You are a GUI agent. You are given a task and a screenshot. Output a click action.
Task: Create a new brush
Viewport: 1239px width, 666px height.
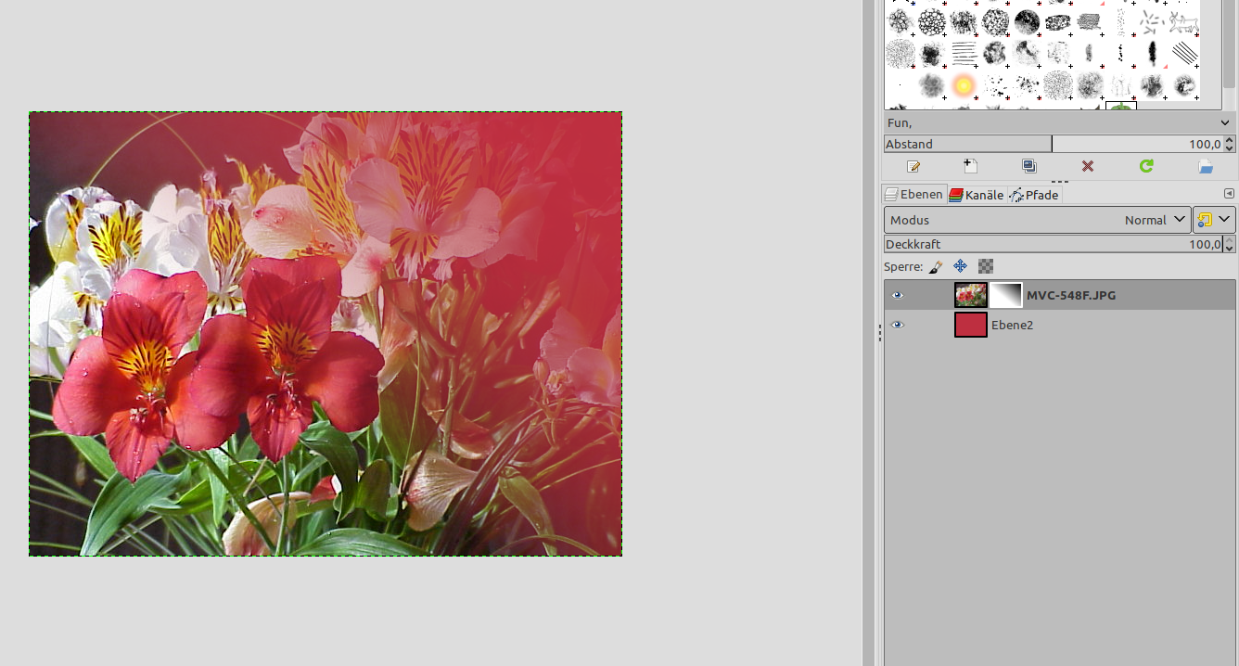point(970,166)
